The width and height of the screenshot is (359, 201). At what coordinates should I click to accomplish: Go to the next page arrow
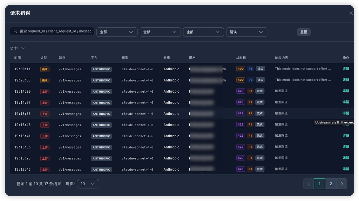[342, 184]
